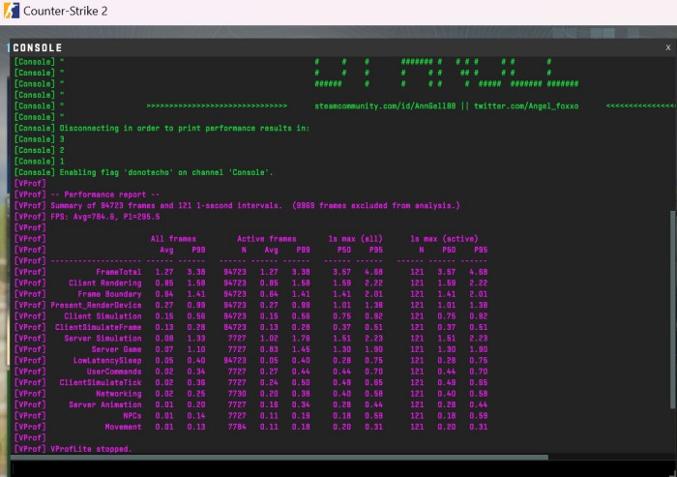Click the LowLatencySleep row label

107,360
